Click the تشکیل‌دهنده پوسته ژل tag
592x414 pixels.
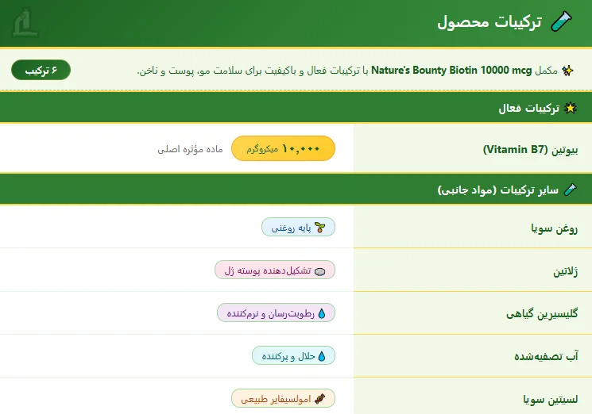tap(275, 270)
